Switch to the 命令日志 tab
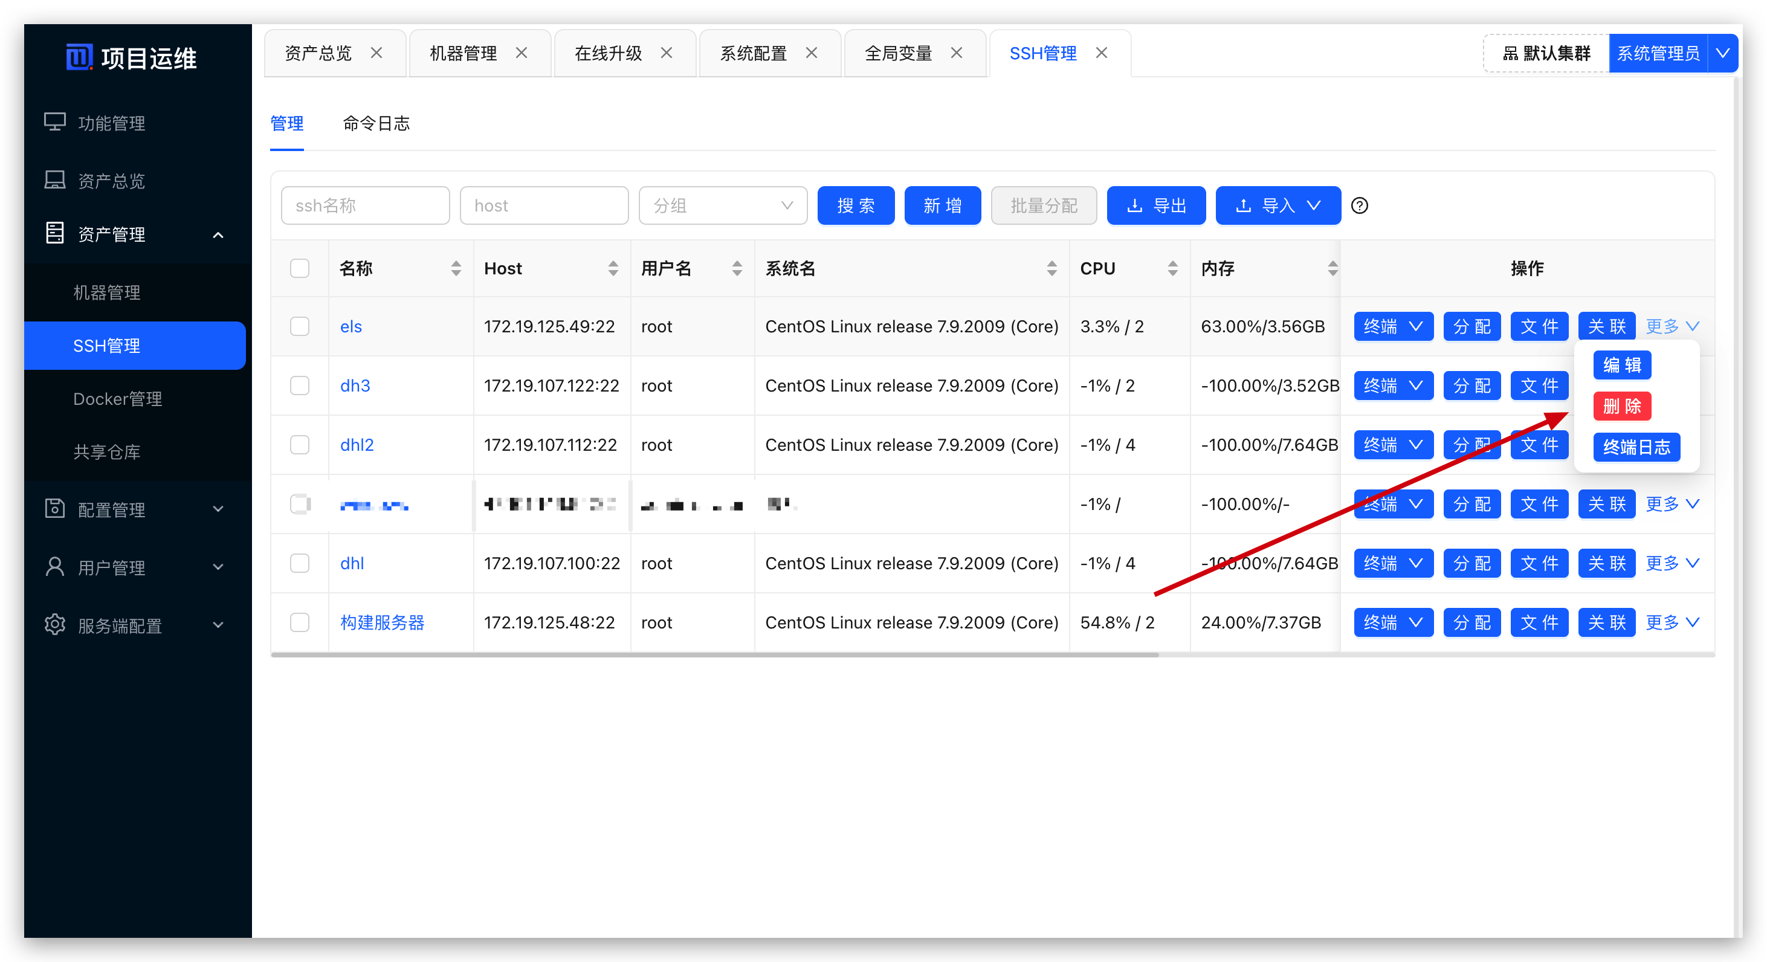 [x=376, y=123]
